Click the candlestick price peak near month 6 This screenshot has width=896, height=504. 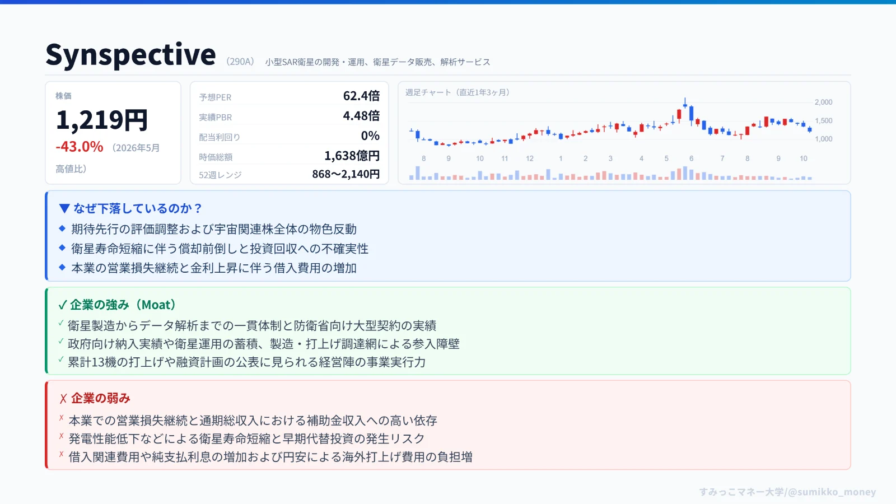[685, 103]
